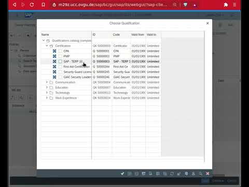Click the ID column header
249x187 pixels.
tap(102, 35)
